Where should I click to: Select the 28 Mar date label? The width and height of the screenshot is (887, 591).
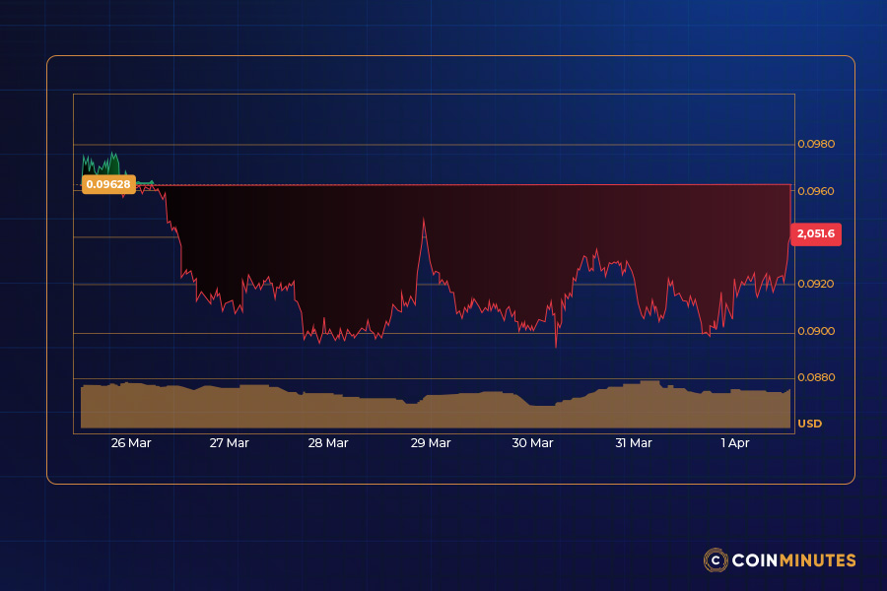[328, 443]
